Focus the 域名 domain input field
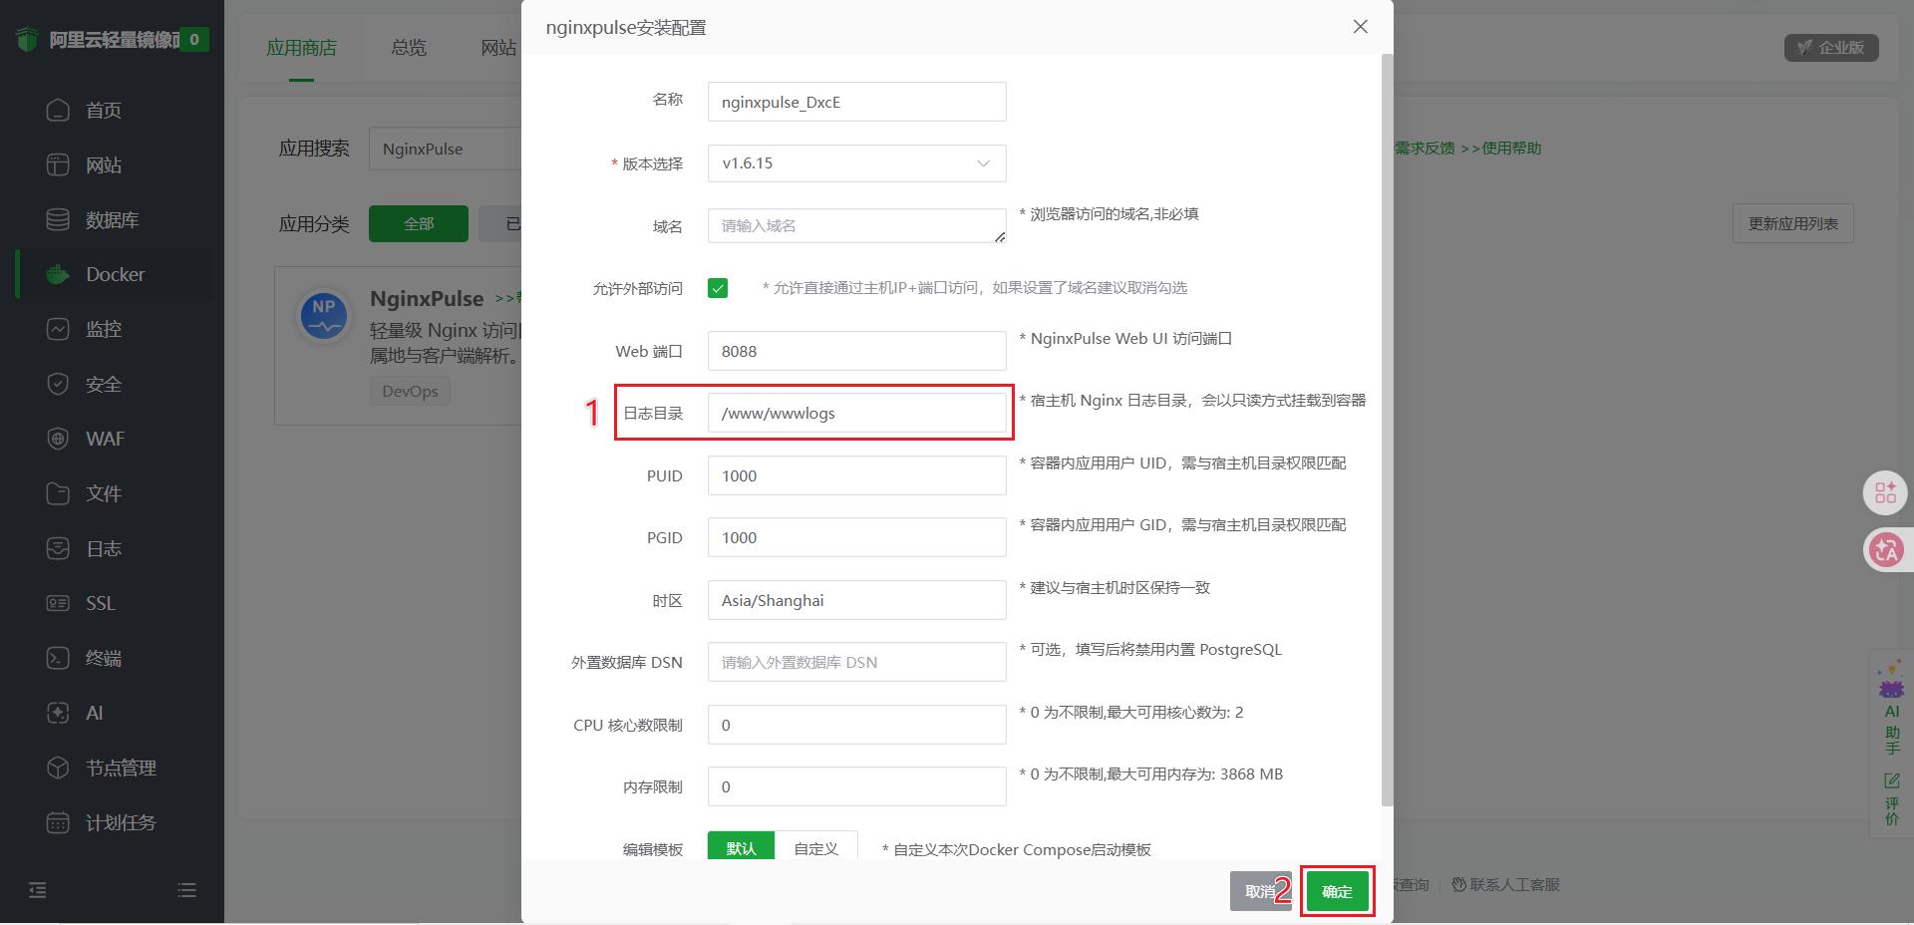This screenshot has height=925, width=1914. [x=857, y=225]
